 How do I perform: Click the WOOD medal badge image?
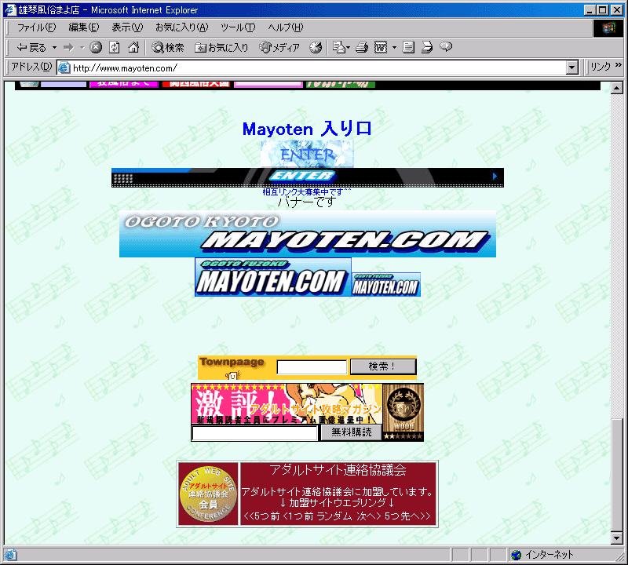[403, 412]
